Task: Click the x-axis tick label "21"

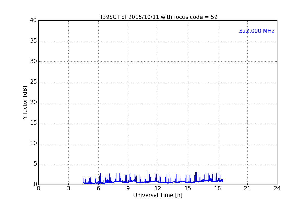Action: click(247, 188)
